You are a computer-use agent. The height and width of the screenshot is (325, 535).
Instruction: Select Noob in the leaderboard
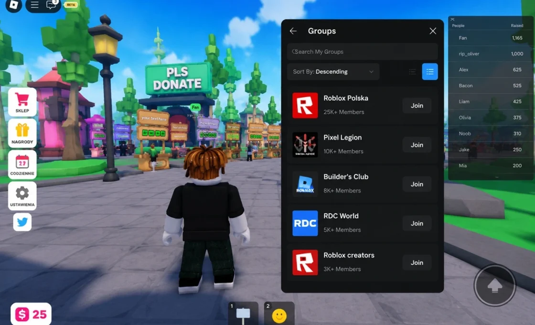[x=490, y=133]
